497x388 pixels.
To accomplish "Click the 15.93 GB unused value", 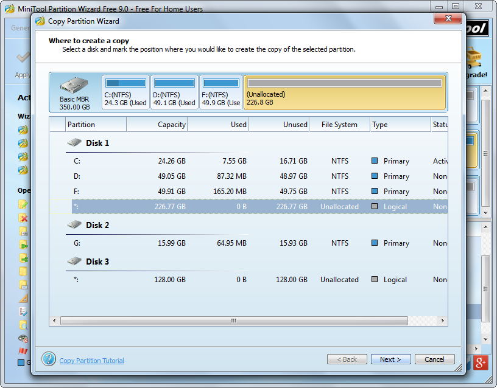I will [x=294, y=243].
